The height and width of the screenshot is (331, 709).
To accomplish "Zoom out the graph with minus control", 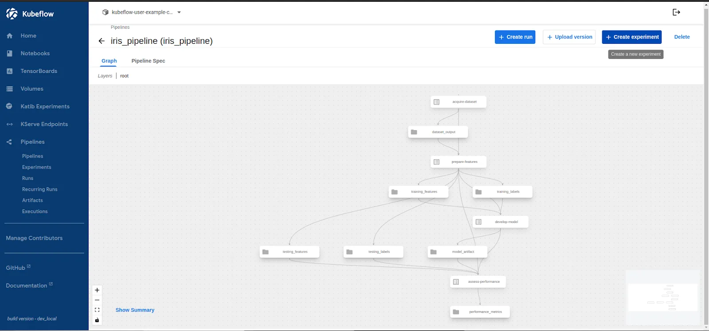I will (x=97, y=300).
